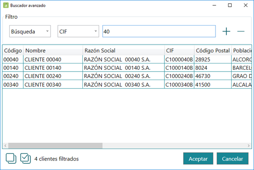Select the CLIENTE 00040 row

point(127,59)
